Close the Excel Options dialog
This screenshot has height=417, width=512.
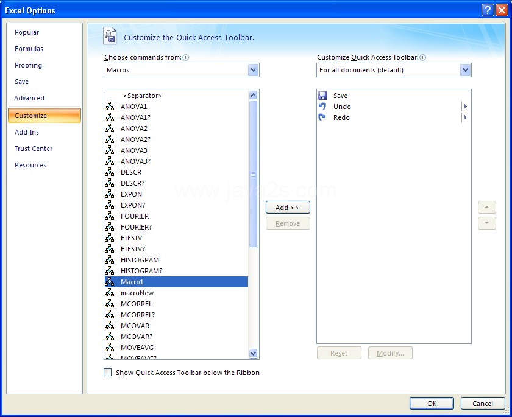tap(502, 10)
